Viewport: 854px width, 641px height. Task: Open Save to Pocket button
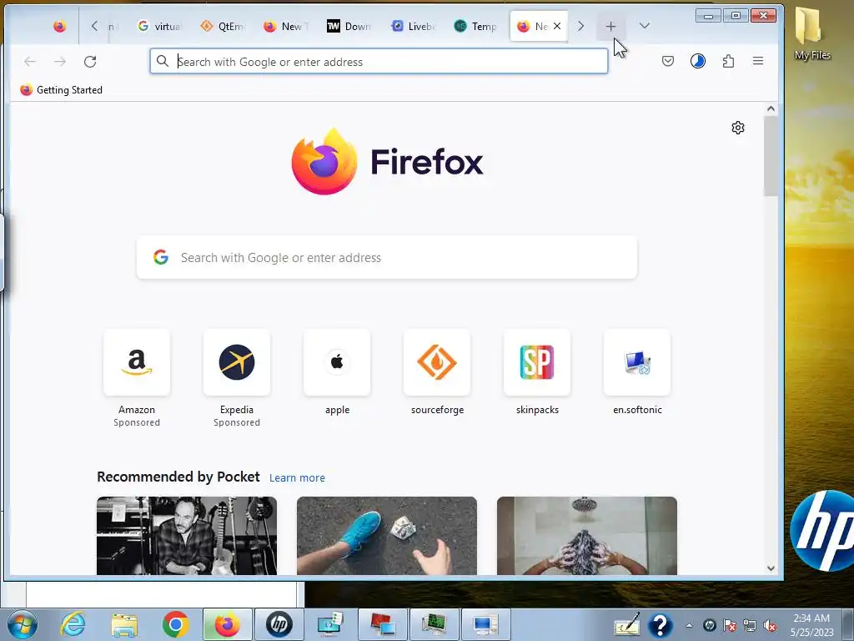click(x=668, y=61)
